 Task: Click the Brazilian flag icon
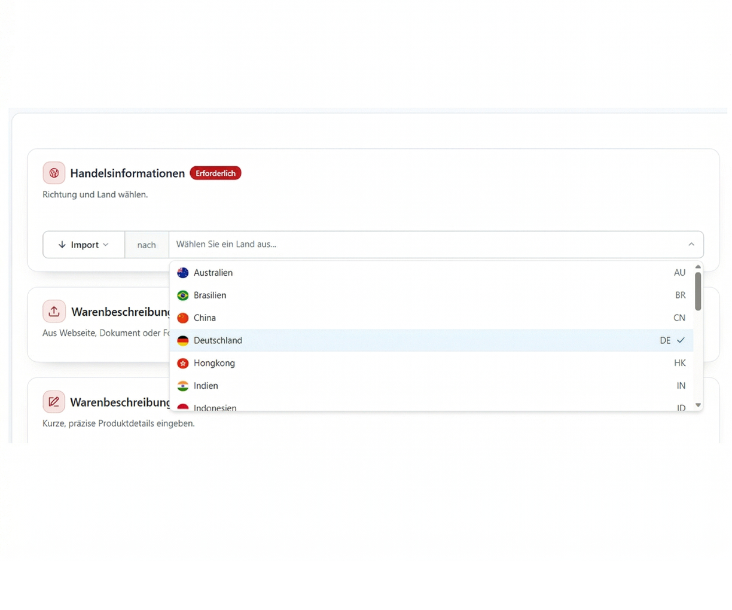[x=183, y=295]
